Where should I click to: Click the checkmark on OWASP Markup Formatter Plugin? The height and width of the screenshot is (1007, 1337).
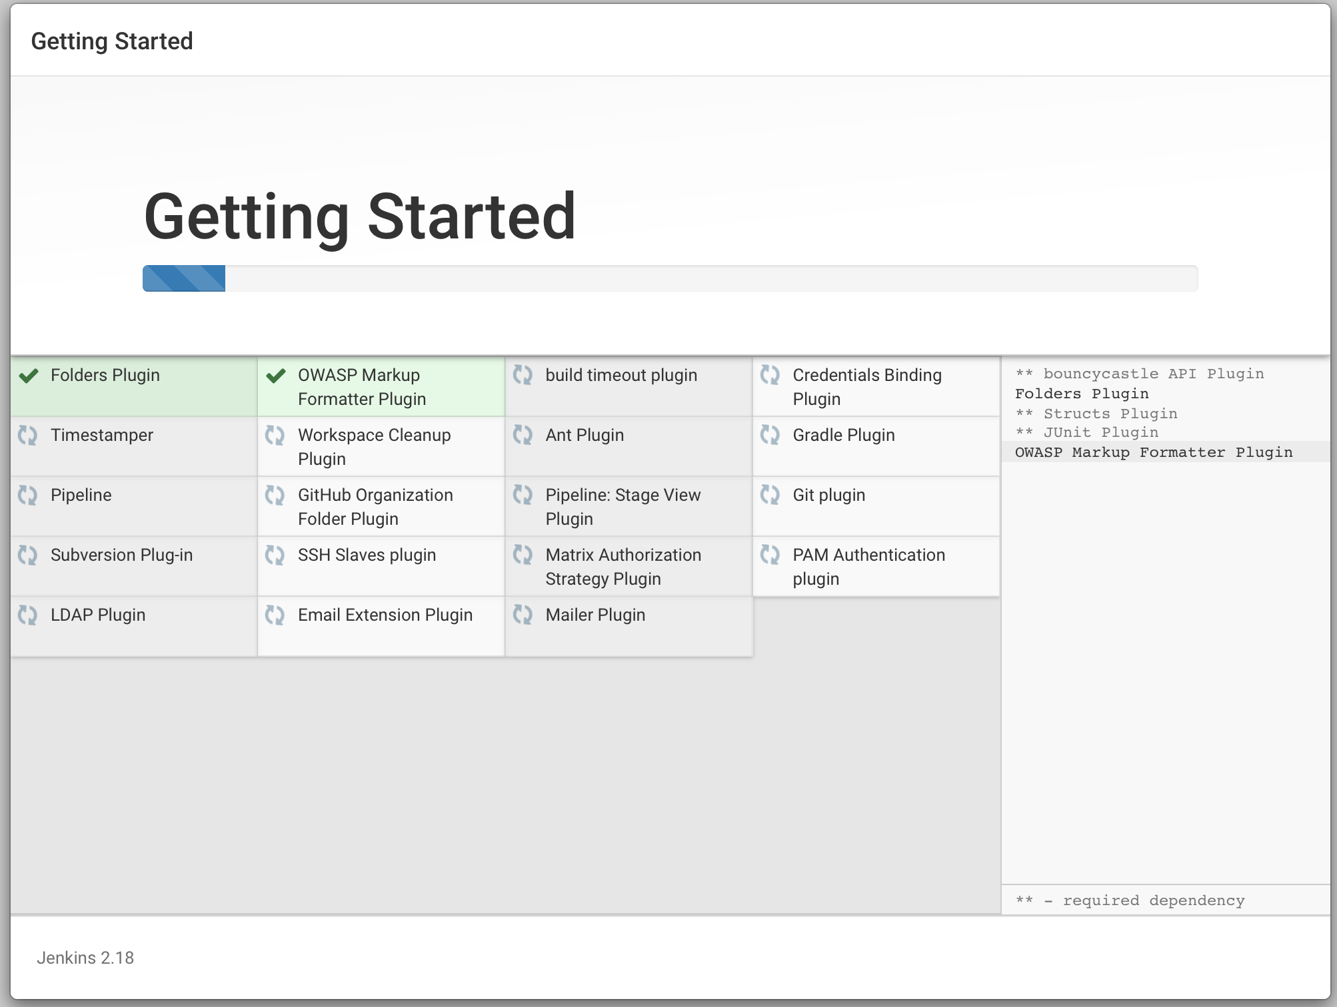tap(276, 376)
